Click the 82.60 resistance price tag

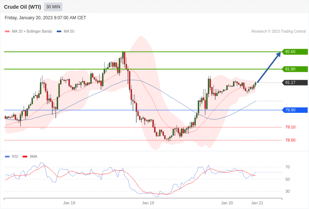click(294, 52)
